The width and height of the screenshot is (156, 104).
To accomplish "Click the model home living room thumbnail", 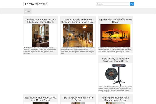I will (41, 36).
